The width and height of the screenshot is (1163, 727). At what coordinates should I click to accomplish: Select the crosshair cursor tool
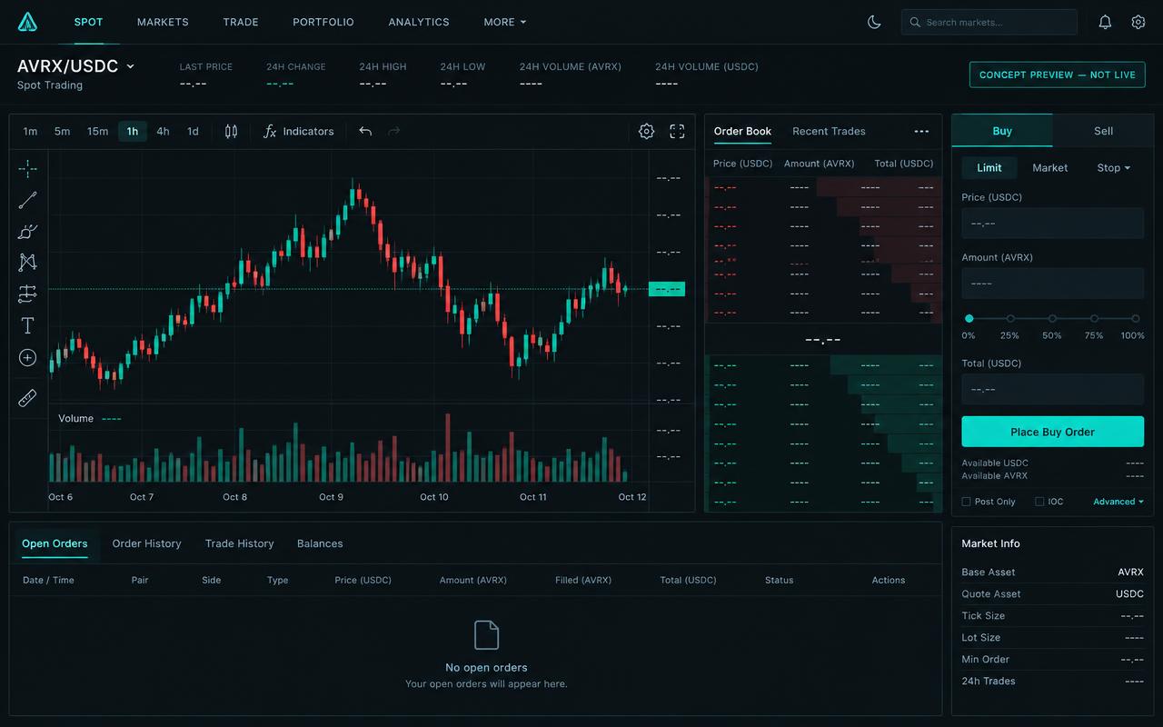pyautogui.click(x=27, y=168)
